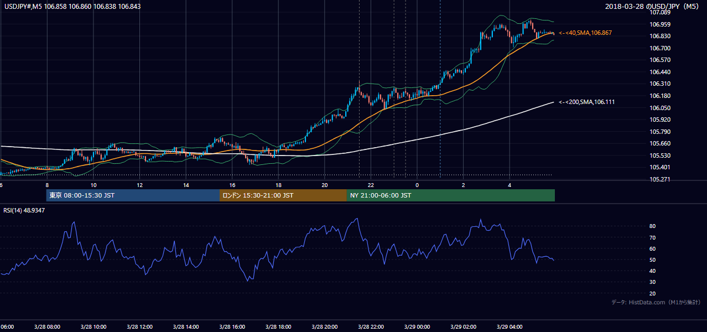
Task: Click the 3/28 10:00 bottom time label
Action: [x=93, y=327]
